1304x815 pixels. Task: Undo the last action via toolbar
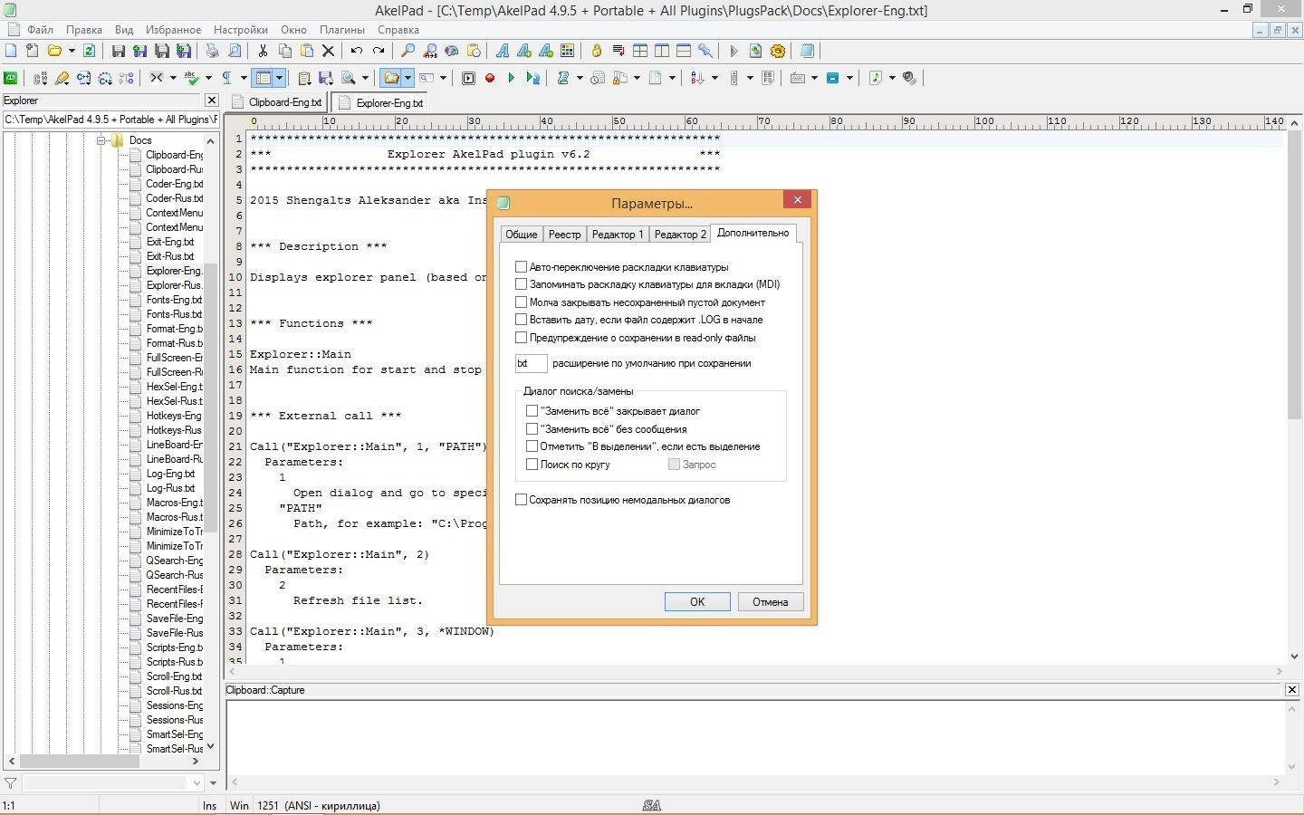pos(357,52)
